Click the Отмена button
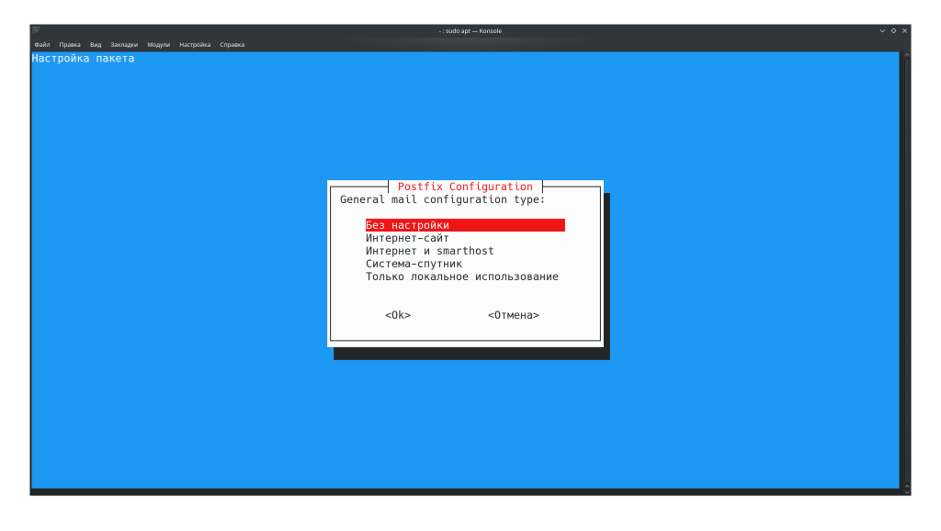This screenshot has width=941, height=531. click(x=514, y=315)
